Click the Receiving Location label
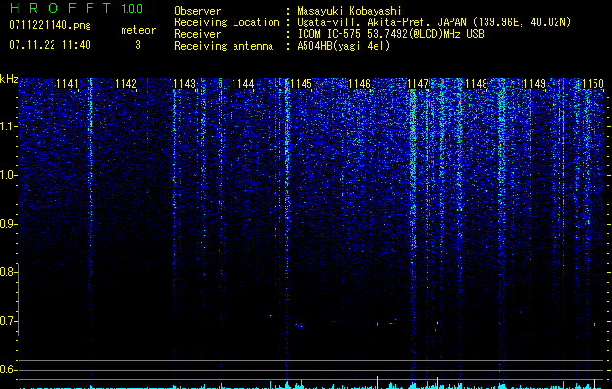Screen dimensions: 612x389 [x=227, y=22]
